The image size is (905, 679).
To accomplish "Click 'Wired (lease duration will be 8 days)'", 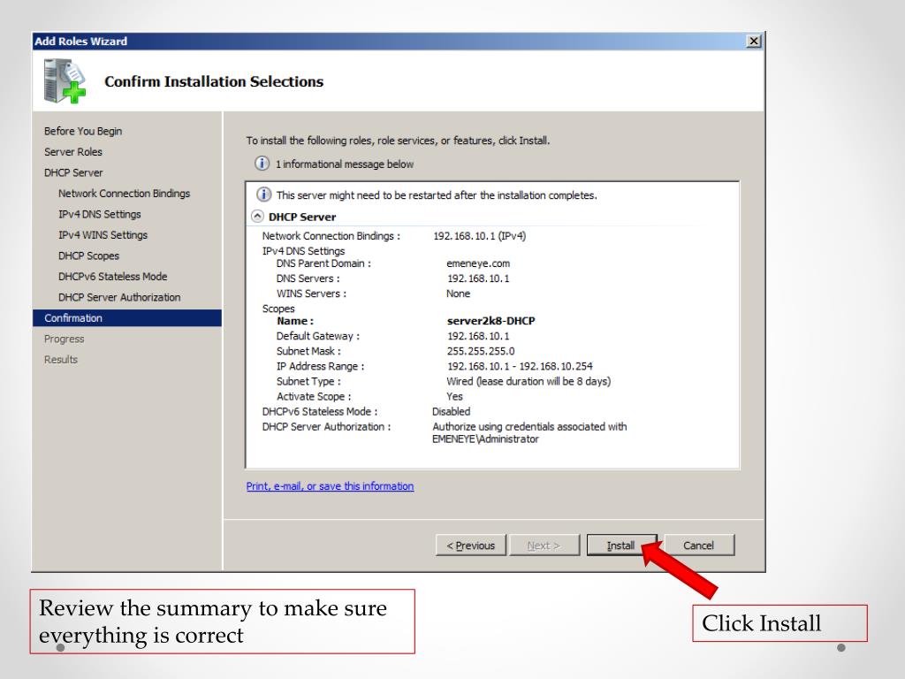I will pos(529,381).
